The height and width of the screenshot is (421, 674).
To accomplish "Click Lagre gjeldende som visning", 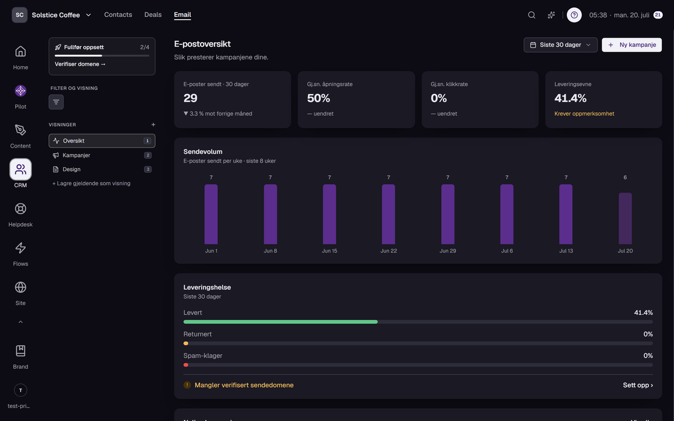I will 91,183.
